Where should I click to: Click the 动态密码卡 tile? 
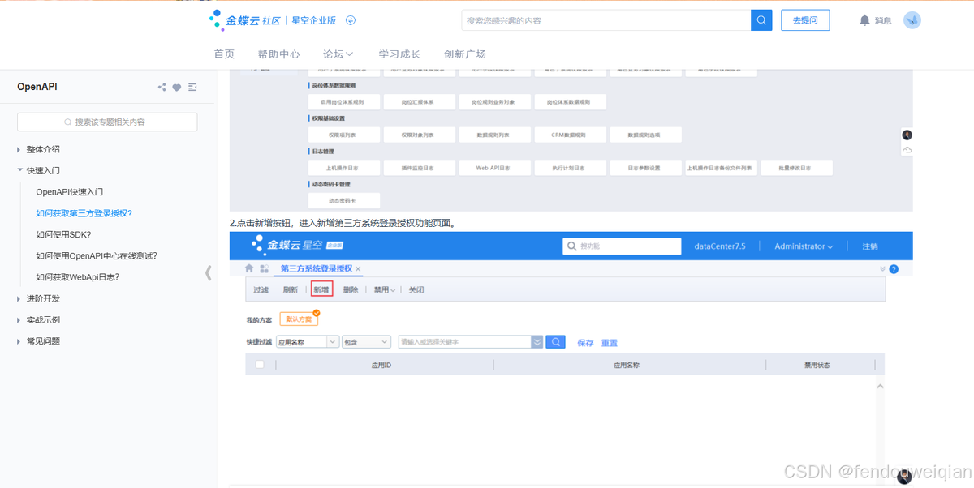point(344,200)
